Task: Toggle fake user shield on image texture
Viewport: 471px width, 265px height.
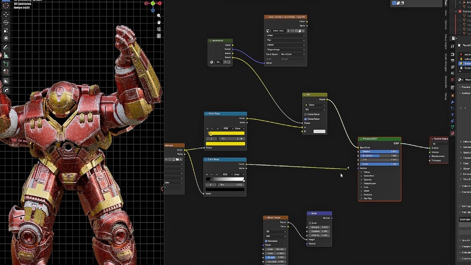Action: [x=292, y=31]
